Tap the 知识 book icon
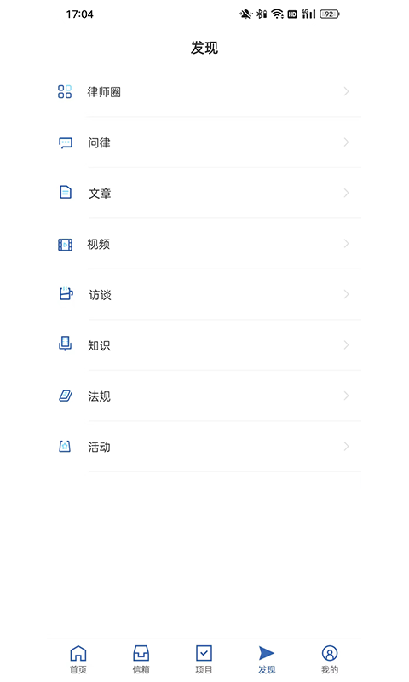Image resolution: width=409 pixels, height=682 pixels. [66, 344]
